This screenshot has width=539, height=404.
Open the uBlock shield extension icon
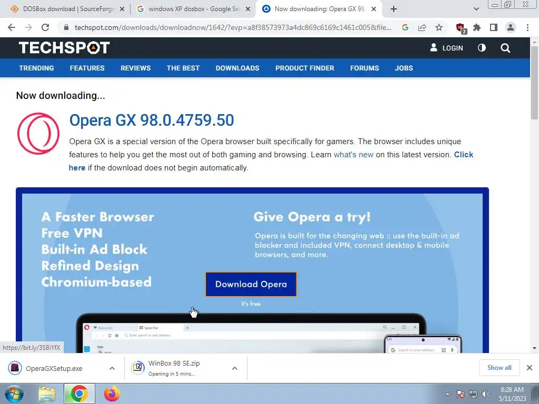click(x=461, y=28)
